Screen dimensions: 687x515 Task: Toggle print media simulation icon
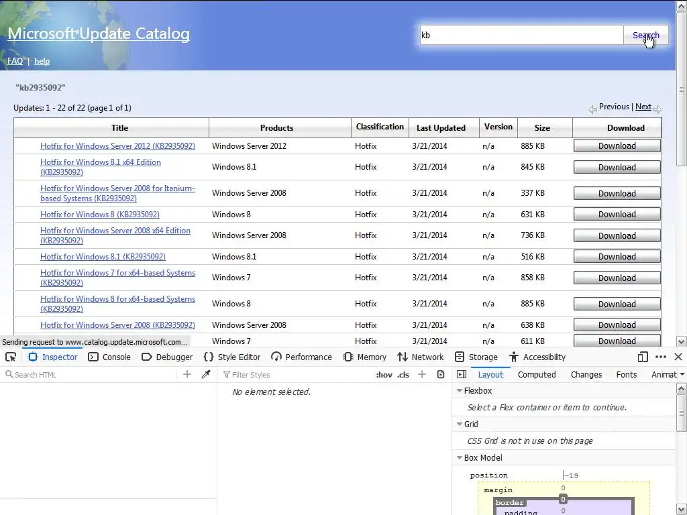[441, 374]
